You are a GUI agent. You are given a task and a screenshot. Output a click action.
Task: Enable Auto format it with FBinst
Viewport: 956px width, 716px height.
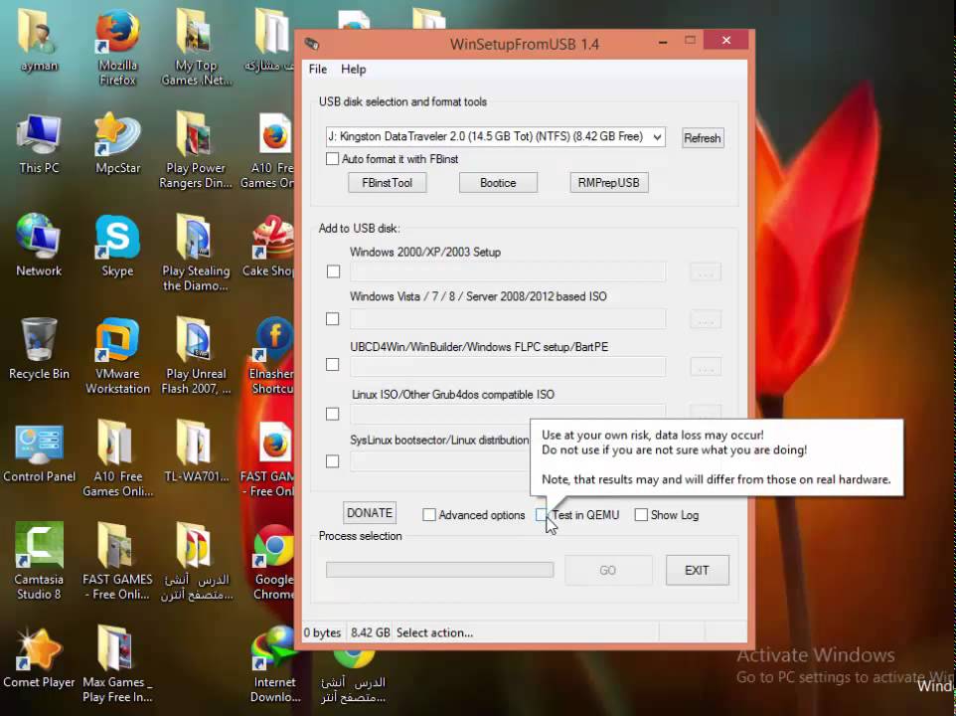(x=332, y=159)
